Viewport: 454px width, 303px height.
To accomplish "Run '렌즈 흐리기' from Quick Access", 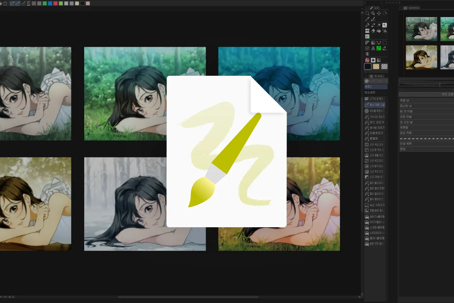I will click(375, 122).
